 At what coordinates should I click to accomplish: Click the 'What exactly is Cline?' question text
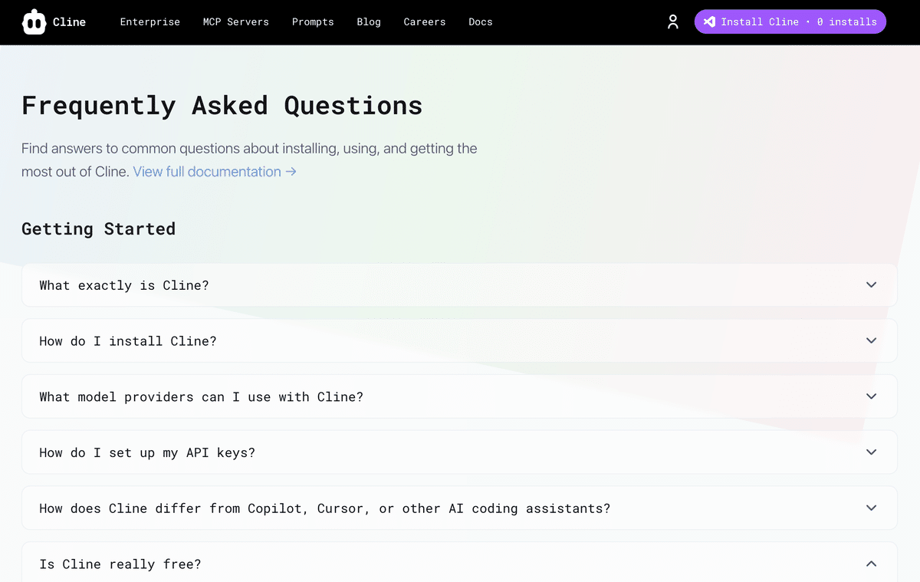point(124,284)
